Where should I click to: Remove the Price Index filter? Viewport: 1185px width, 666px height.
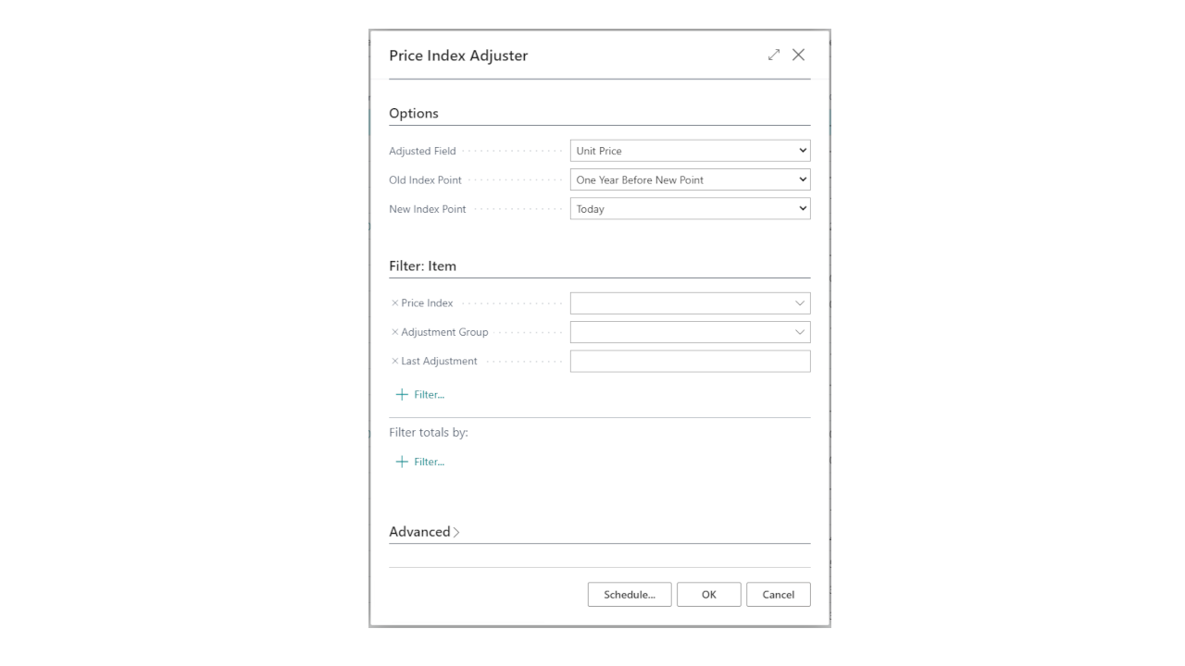click(x=395, y=302)
